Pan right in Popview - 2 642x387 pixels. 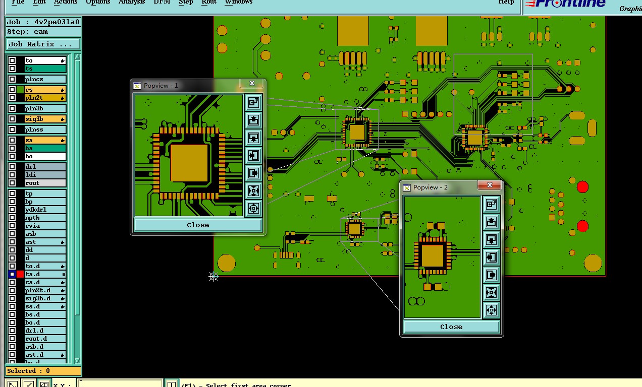pyautogui.click(x=491, y=275)
